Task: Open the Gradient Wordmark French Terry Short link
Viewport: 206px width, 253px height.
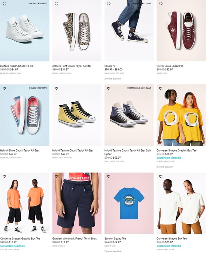Action: click(75, 238)
